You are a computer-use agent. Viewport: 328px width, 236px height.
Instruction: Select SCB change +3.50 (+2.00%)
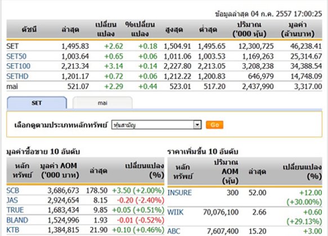click(x=138, y=190)
